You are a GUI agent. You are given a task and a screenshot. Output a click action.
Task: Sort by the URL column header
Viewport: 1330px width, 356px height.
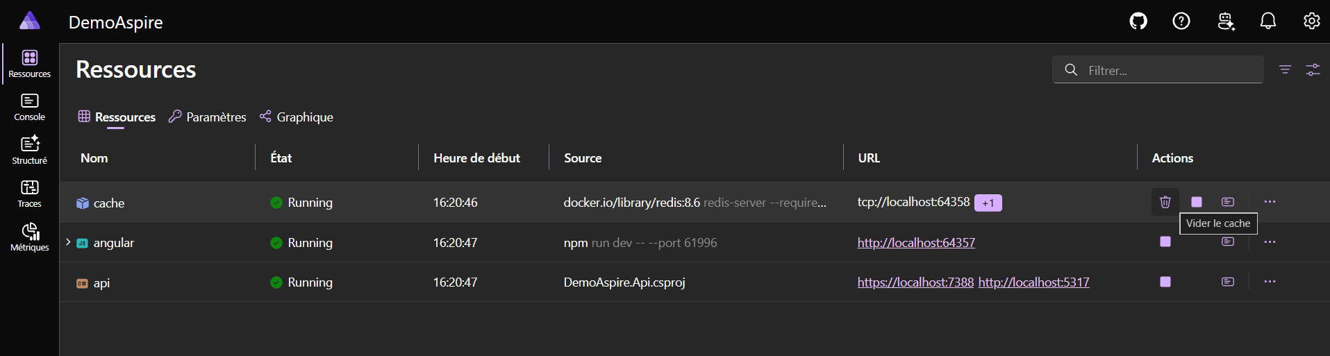(x=869, y=158)
